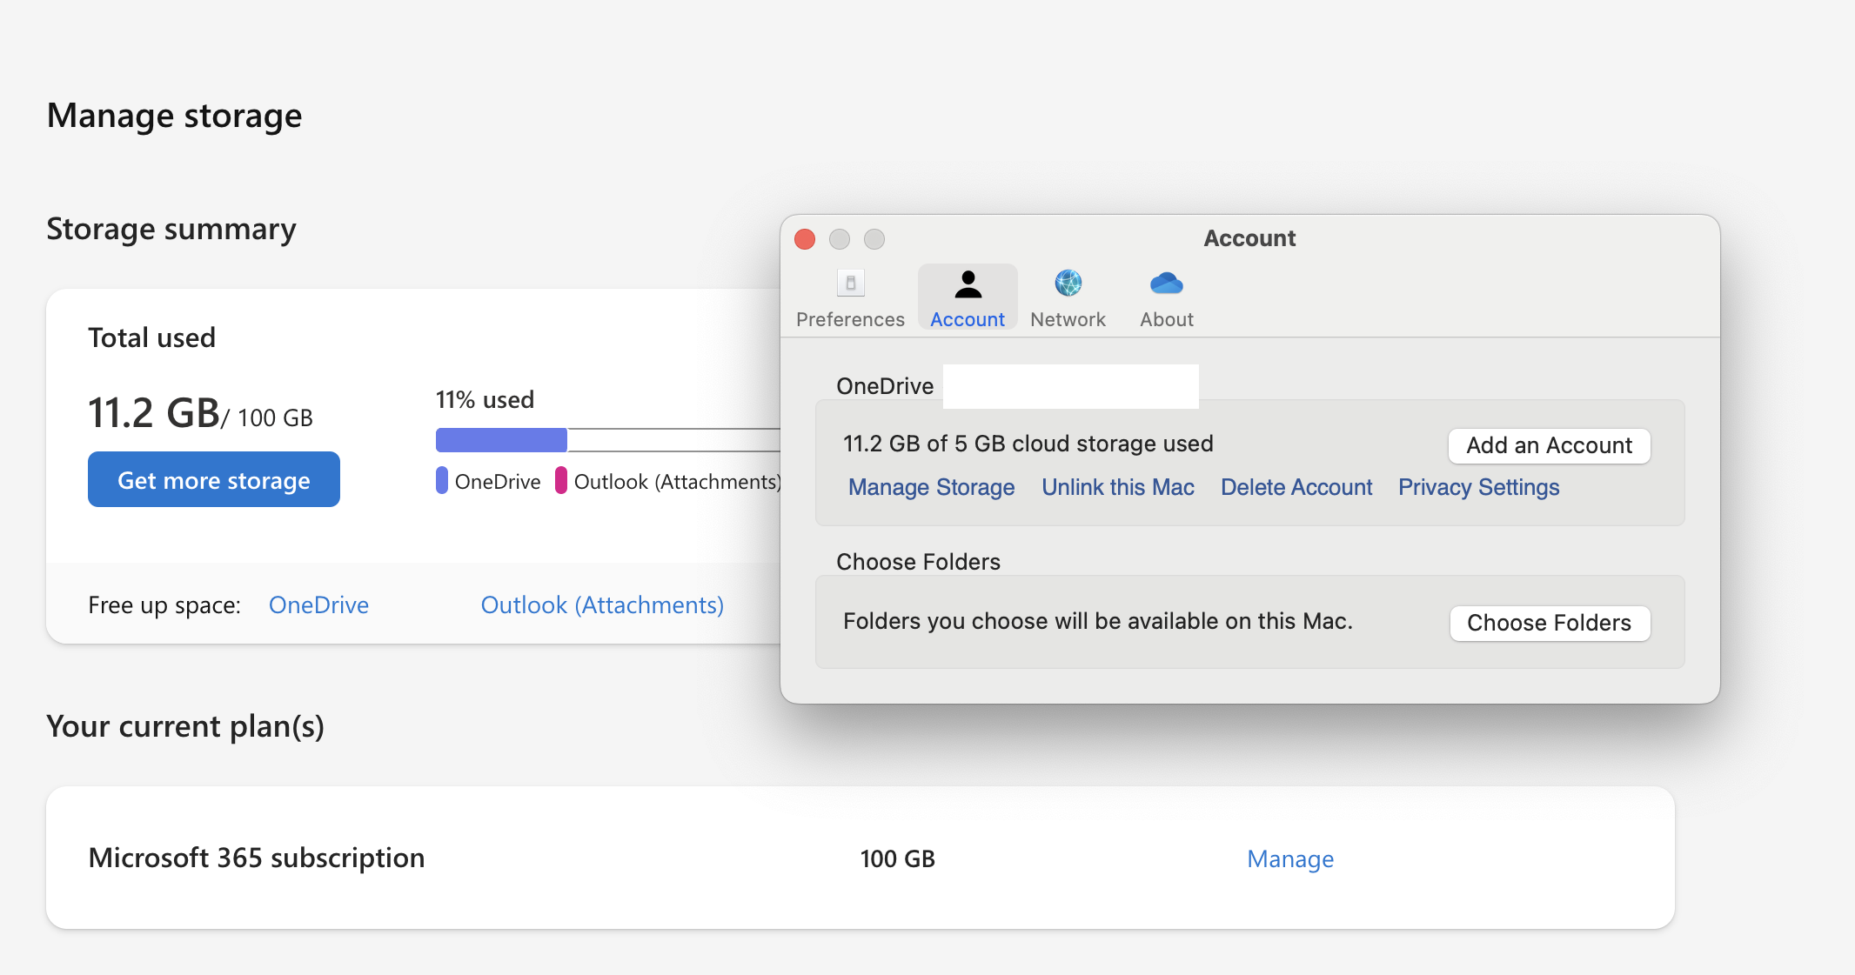Click Delete Account link

pos(1296,487)
